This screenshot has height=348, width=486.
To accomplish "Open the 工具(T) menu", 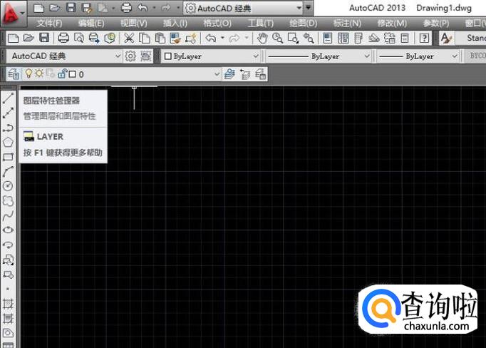I will point(260,24).
